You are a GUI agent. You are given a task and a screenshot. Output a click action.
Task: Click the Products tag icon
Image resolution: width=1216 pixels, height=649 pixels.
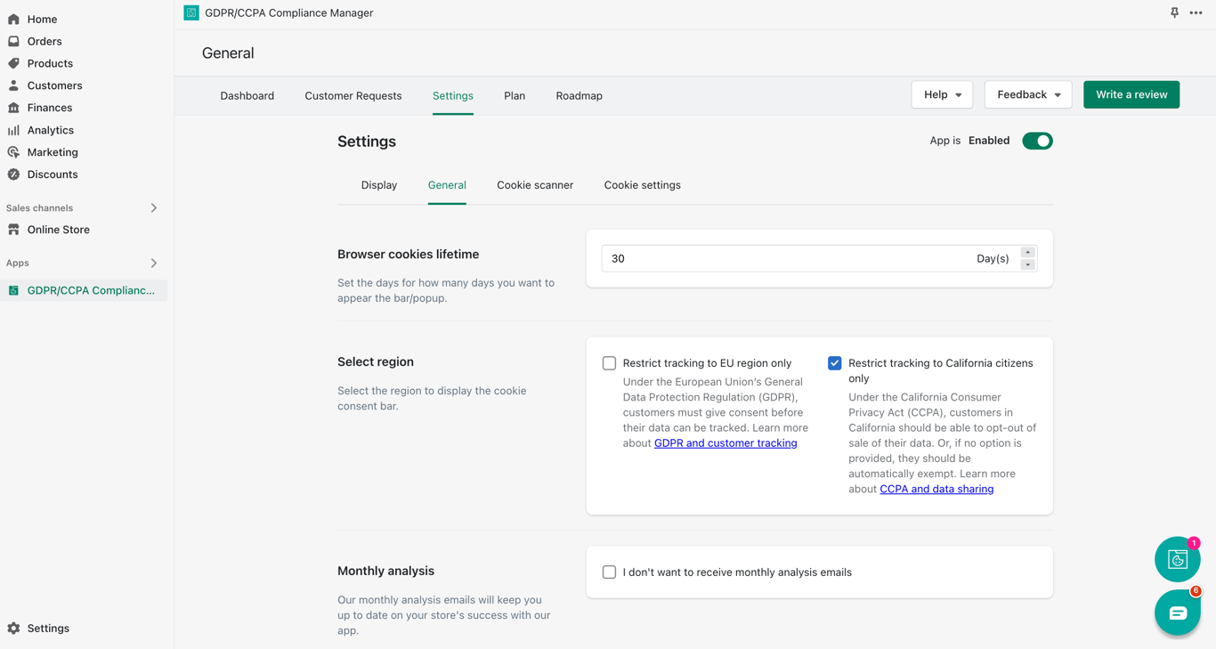pyautogui.click(x=13, y=63)
